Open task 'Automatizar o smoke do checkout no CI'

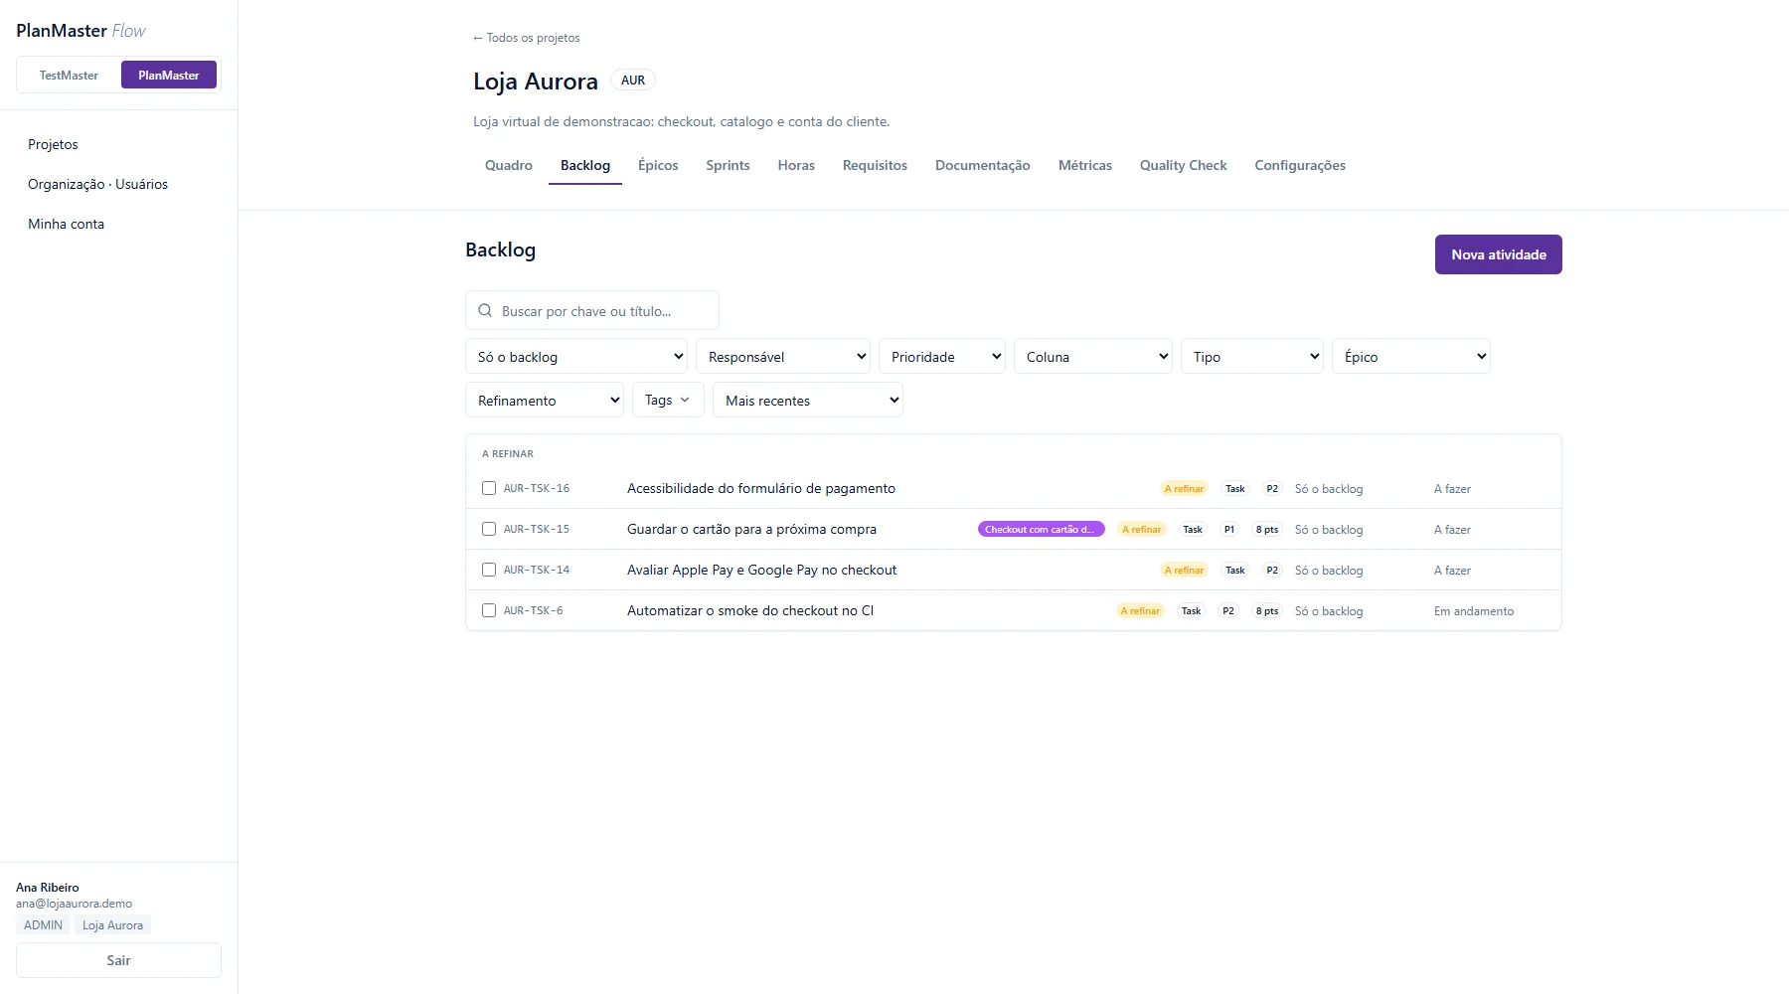(x=750, y=610)
